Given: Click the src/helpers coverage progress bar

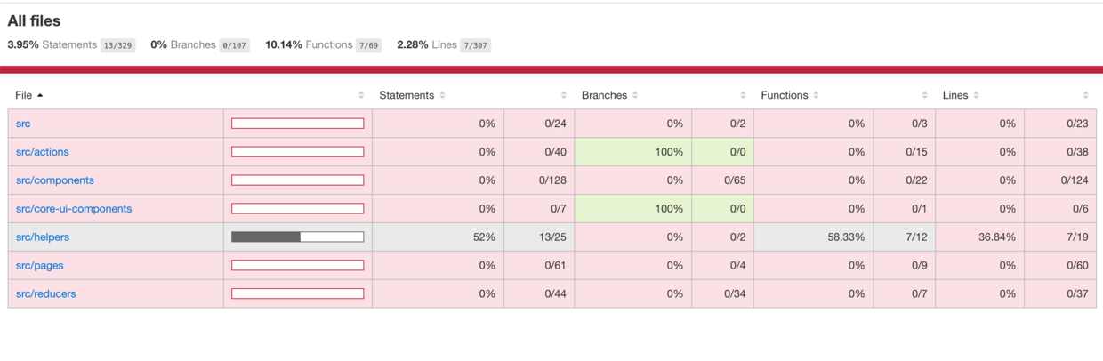Looking at the screenshot, I should pos(297,237).
